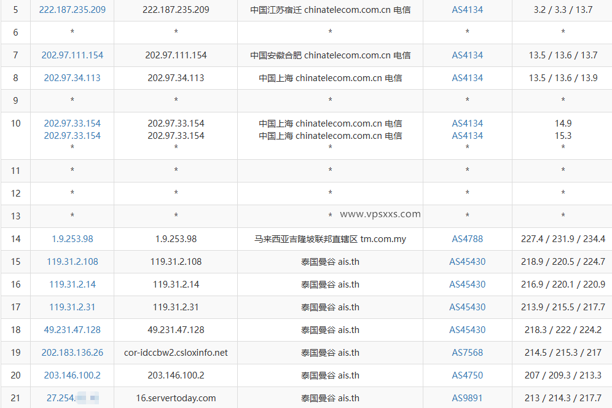Open link for IP 222.187.235.209 at hop 5
This screenshot has width=612, height=408.
[72, 10]
